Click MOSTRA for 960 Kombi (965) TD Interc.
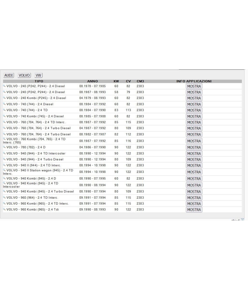The width and height of the screenshot is (248, 290). tap(194, 204)
